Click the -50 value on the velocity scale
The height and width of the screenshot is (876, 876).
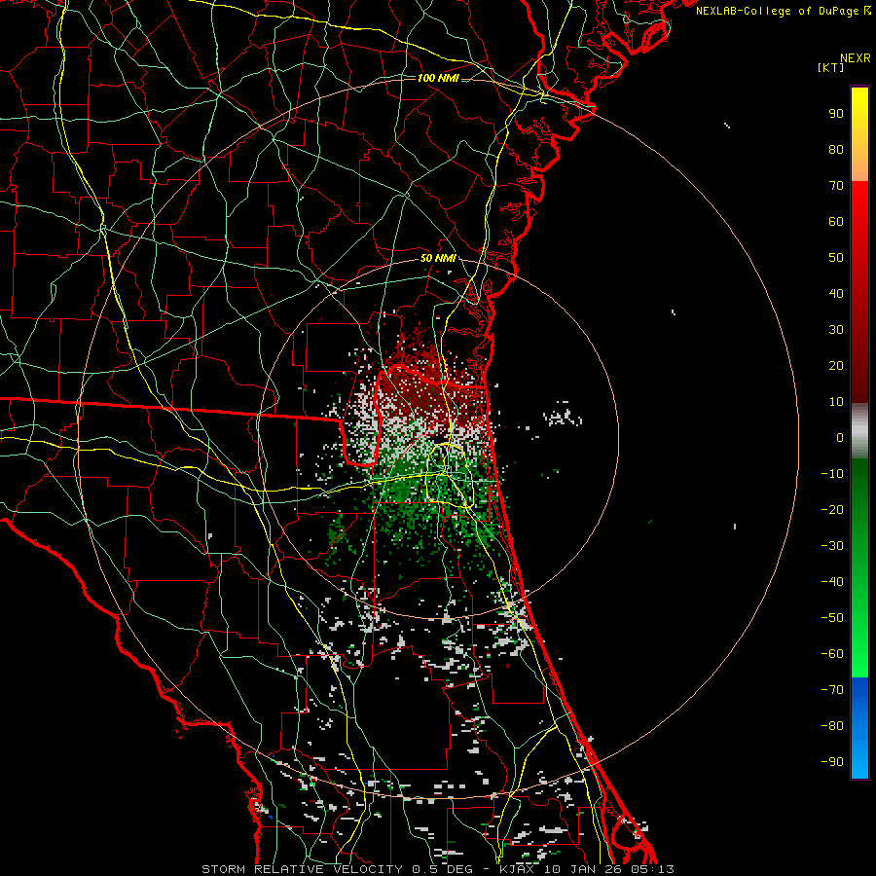click(832, 618)
